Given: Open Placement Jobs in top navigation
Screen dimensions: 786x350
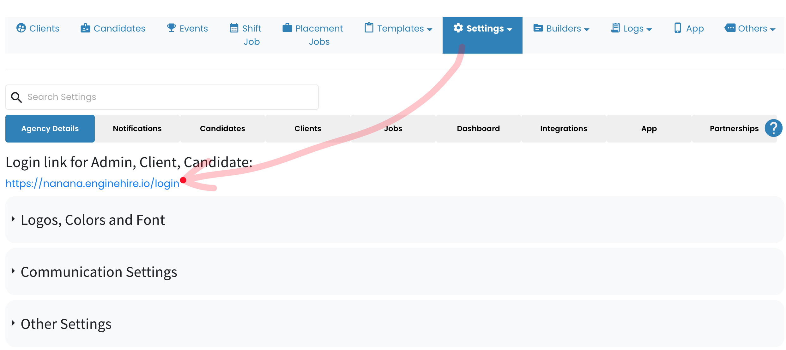Looking at the screenshot, I should click(x=313, y=35).
